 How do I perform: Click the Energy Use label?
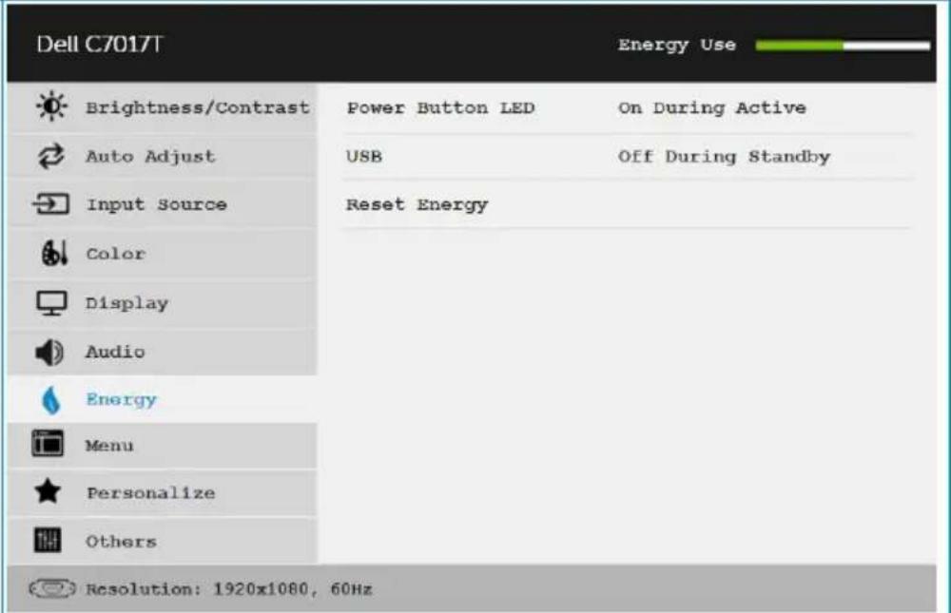point(677,45)
